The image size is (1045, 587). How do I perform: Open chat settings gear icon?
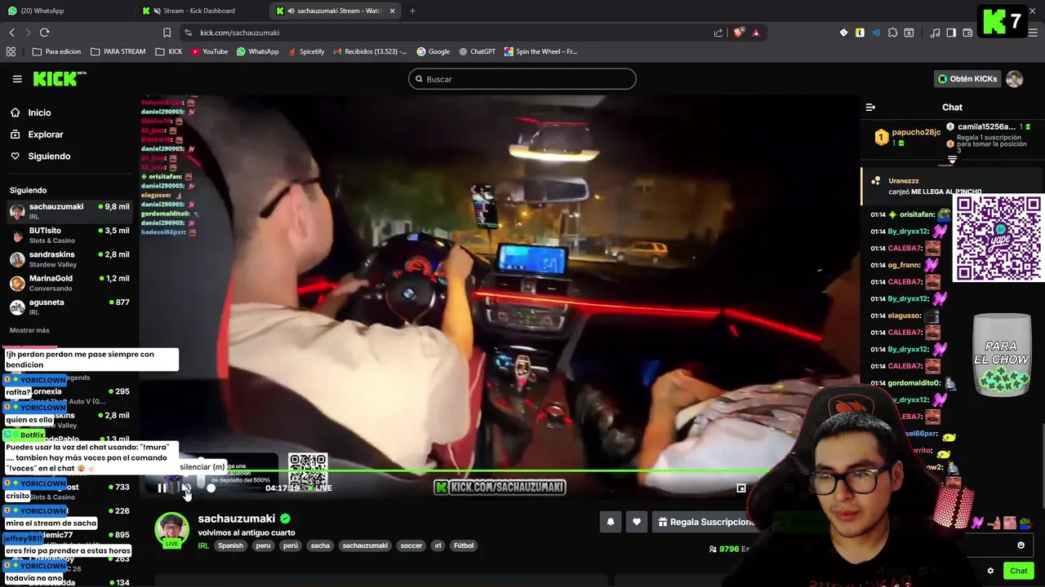pos(990,571)
